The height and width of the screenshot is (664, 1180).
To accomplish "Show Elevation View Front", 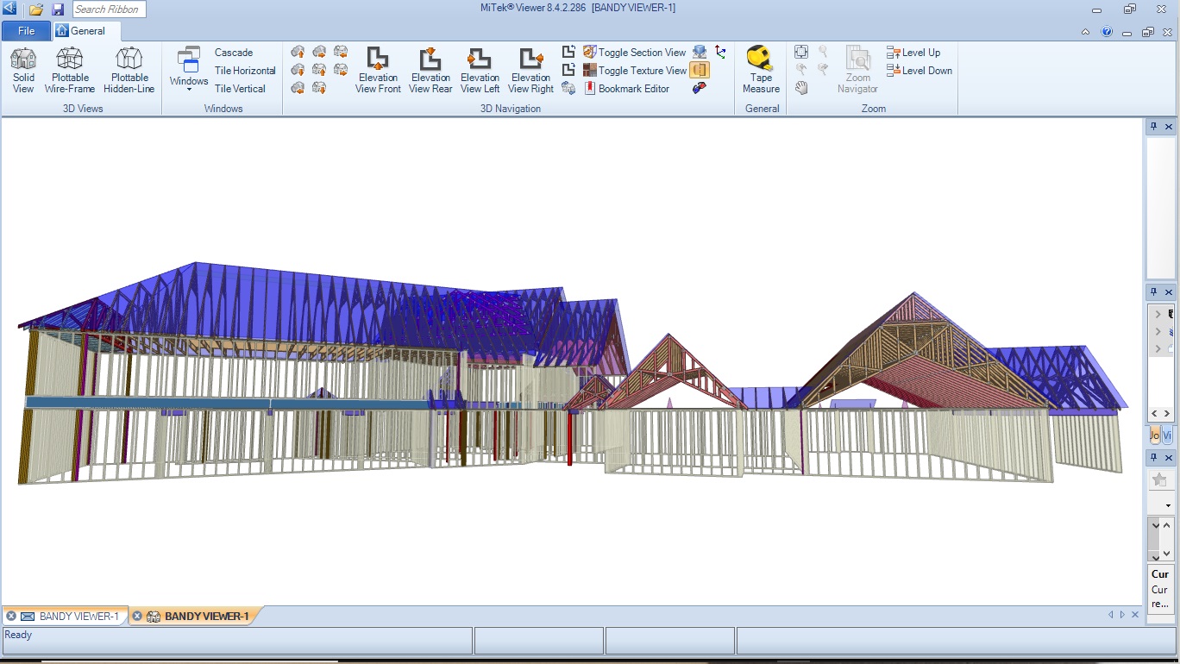I will coord(378,70).
